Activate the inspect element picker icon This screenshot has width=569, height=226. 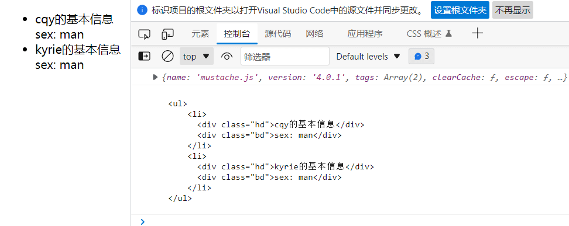coord(145,34)
